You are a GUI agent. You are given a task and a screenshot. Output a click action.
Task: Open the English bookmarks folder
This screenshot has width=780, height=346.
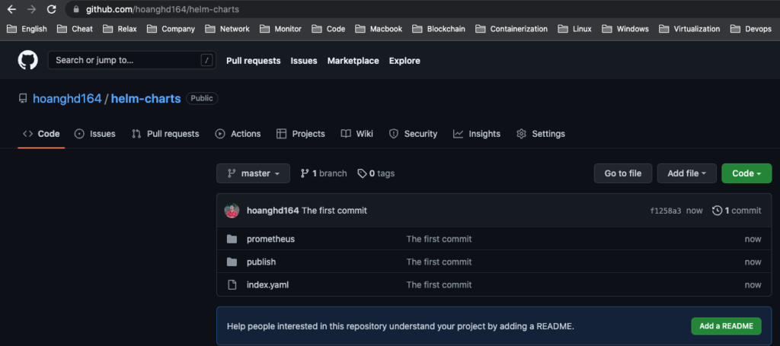pyautogui.click(x=27, y=29)
